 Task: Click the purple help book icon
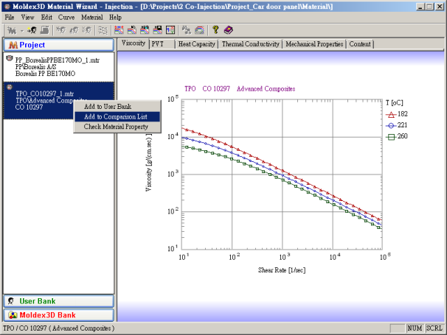pos(229,30)
